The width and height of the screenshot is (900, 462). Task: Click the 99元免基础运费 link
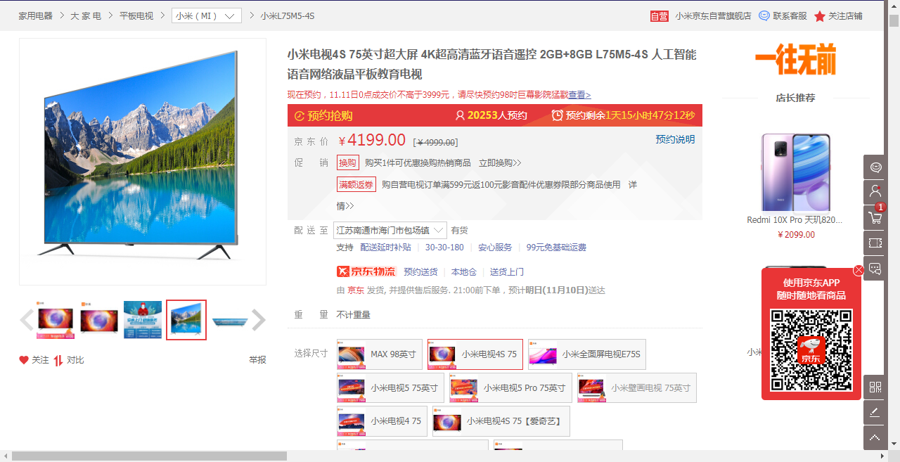pos(556,248)
